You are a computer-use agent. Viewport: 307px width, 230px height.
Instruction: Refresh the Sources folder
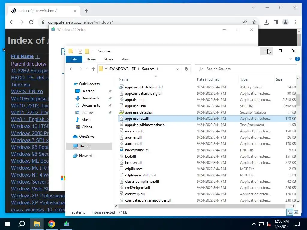pyautogui.click(x=186, y=69)
